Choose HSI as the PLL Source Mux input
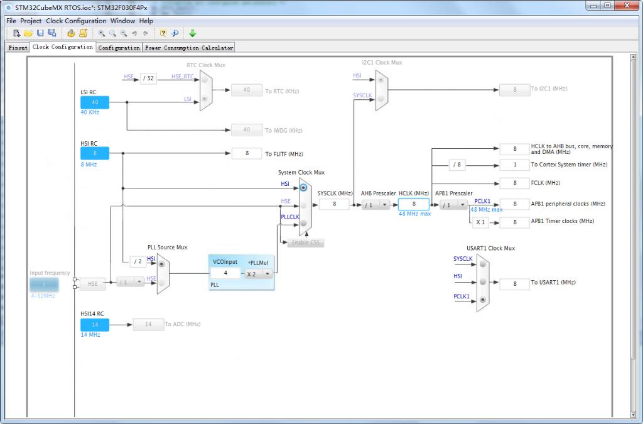643x424 pixels. click(161, 264)
